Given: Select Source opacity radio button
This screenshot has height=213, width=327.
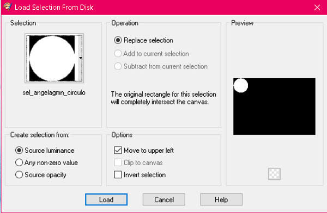Looking at the screenshot, I should pos(19,174).
